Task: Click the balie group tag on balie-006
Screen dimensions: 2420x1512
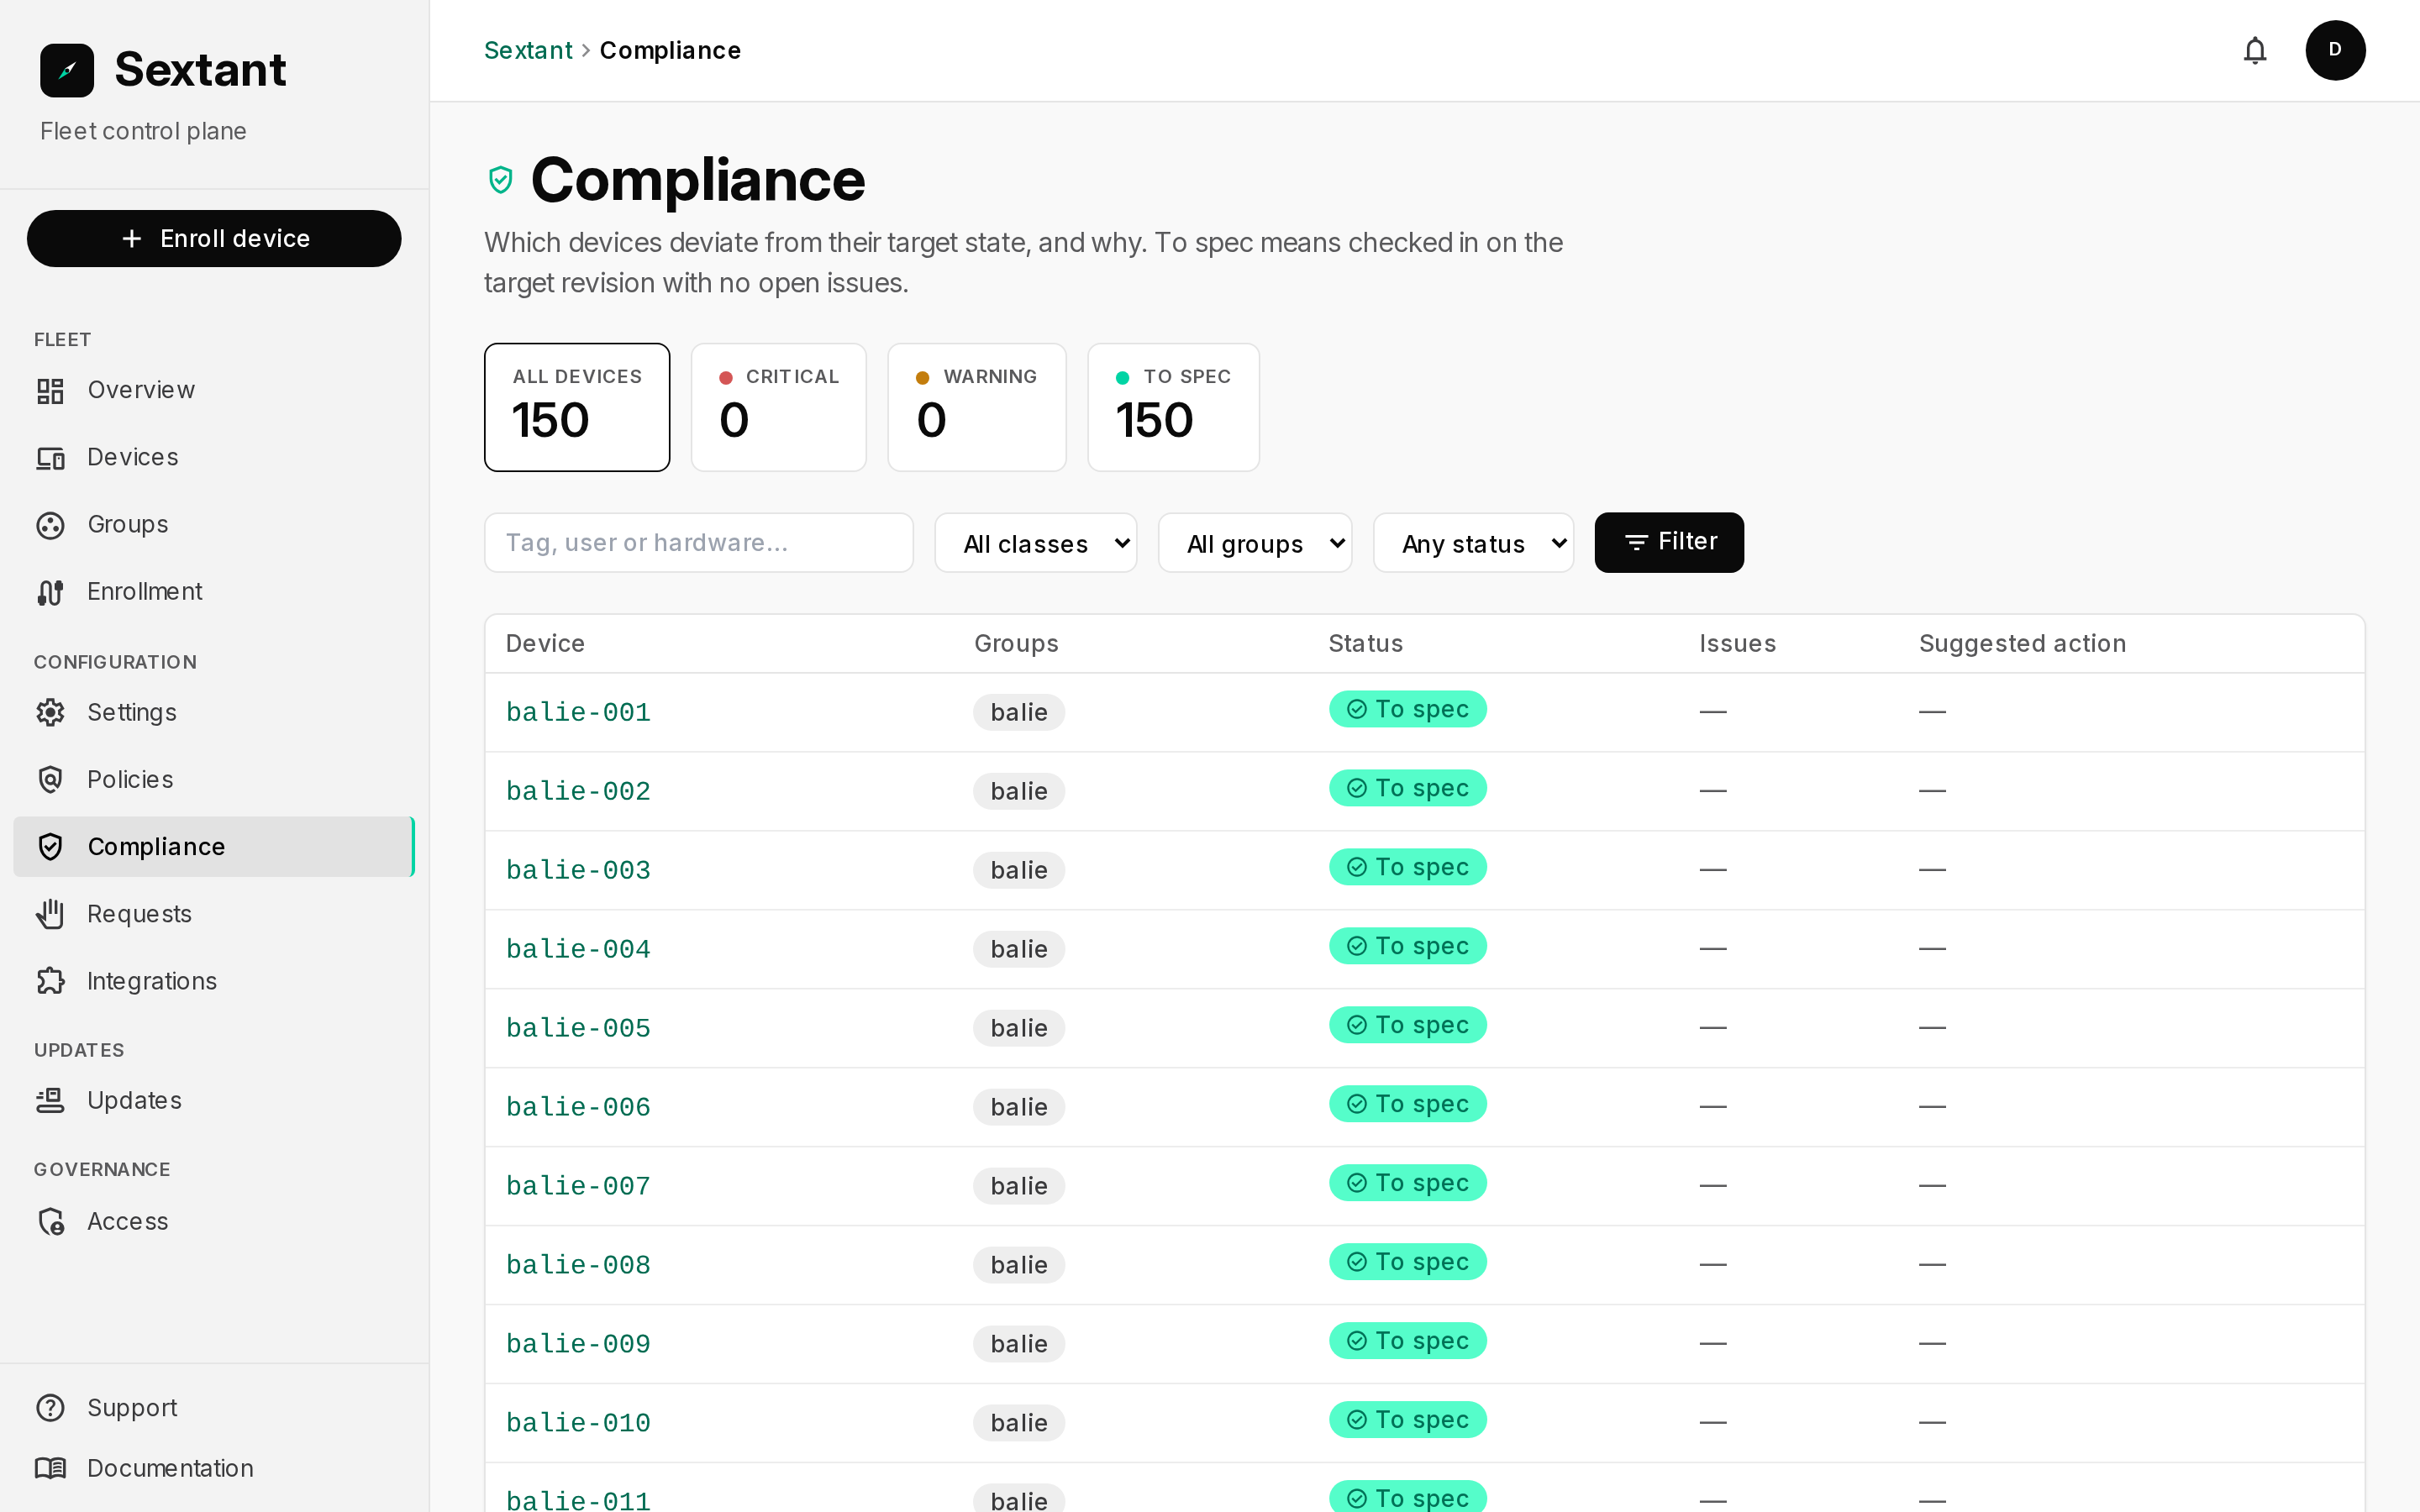Action: coord(1019,1107)
